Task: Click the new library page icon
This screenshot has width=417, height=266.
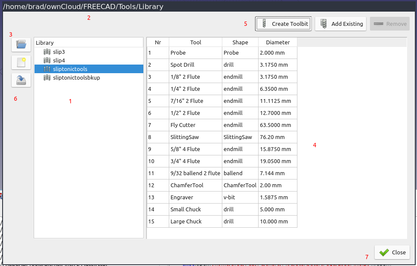Action: click(21, 62)
